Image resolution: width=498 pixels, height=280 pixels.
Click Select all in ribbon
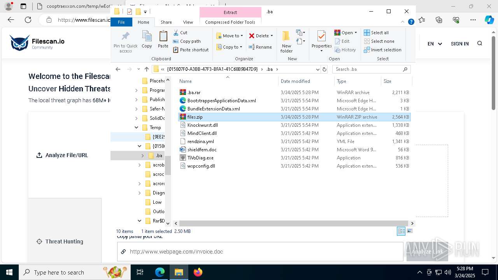coord(376,33)
